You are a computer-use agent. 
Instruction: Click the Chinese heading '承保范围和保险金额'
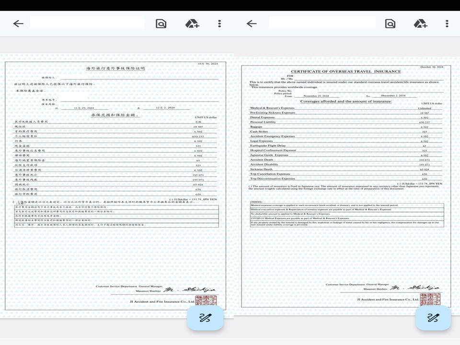[115, 115]
